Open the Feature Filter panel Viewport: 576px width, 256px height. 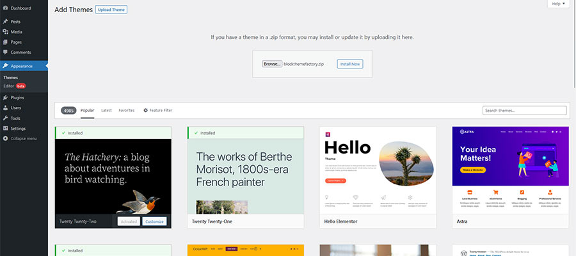[157, 111]
